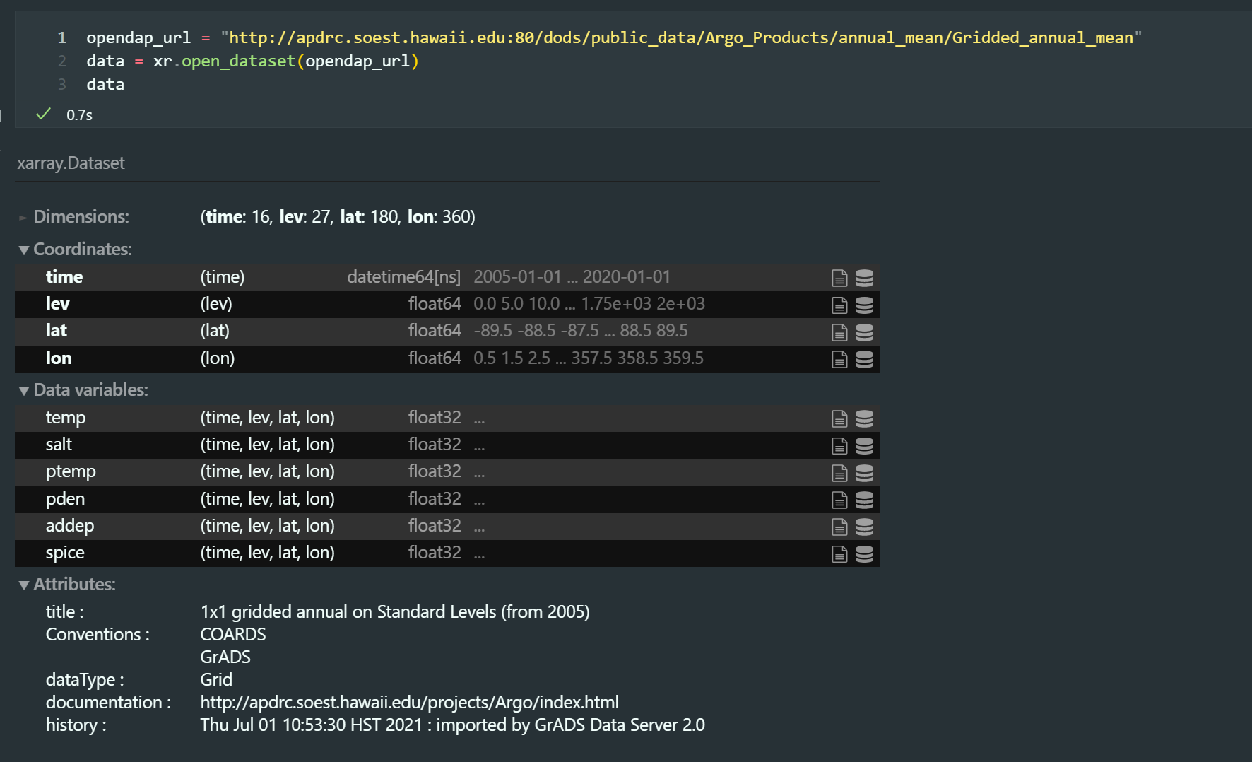Click the history attribute value text

coord(452,725)
